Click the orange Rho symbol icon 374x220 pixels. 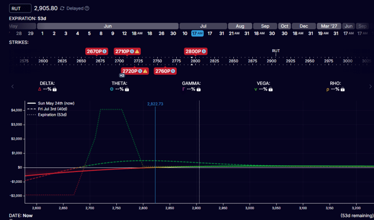pos(328,89)
